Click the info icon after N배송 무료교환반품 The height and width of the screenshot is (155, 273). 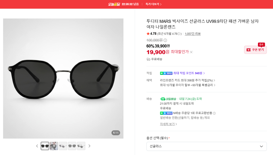(x=214, y=113)
